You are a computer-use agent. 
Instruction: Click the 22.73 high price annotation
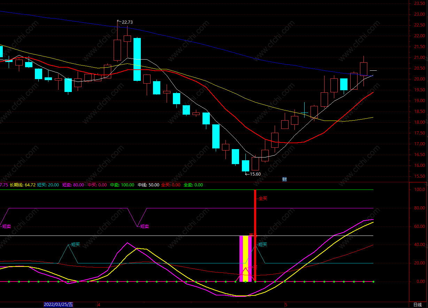tap(127, 22)
